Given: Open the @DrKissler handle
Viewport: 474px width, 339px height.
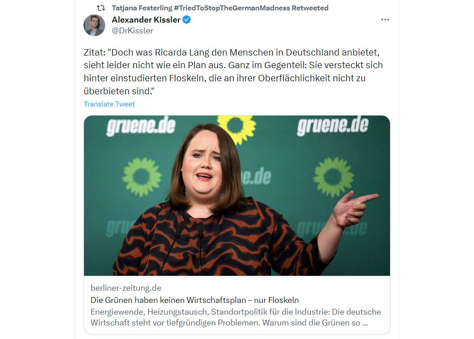Looking at the screenshot, I should [132, 31].
